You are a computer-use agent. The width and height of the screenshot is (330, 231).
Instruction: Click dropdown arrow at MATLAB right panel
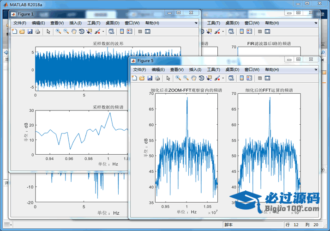coord(323,170)
